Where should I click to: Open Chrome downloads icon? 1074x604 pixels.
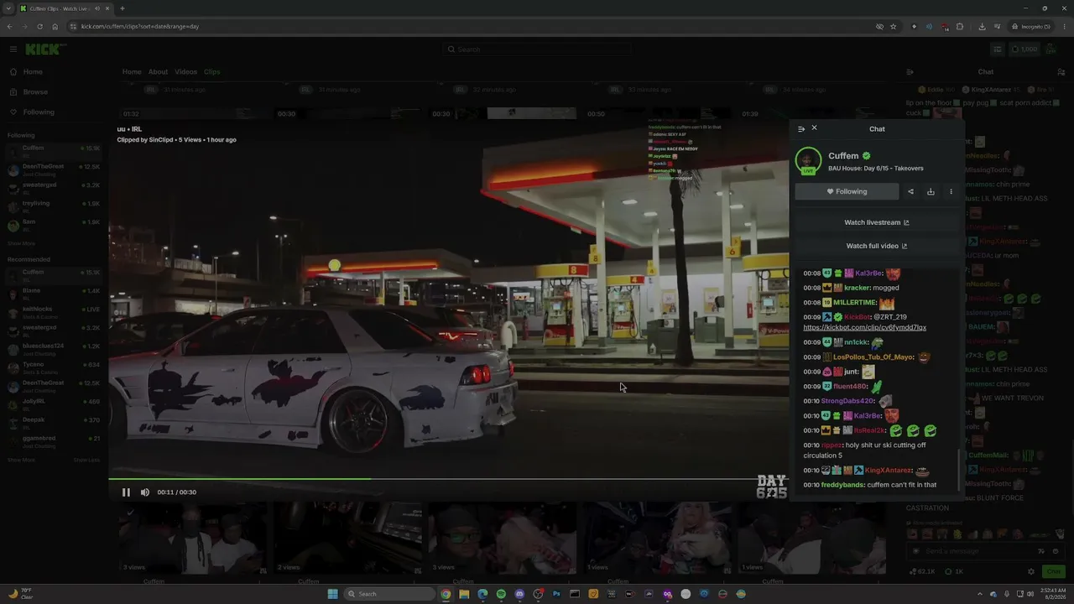[982, 26]
